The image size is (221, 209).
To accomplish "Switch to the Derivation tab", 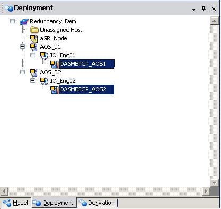I will pos(97,203).
